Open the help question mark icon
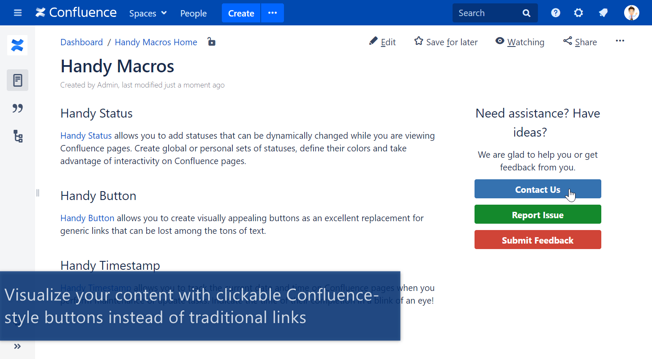 (x=556, y=13)
